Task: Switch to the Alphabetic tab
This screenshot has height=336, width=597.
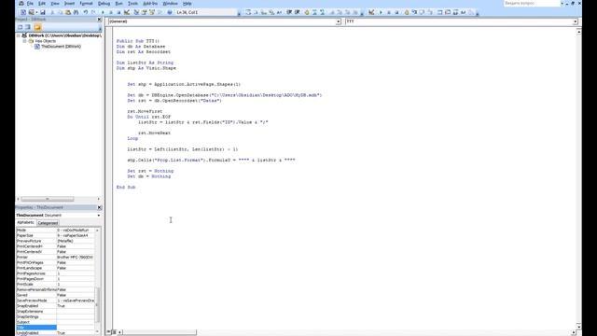Action: [x=25, y=223]
